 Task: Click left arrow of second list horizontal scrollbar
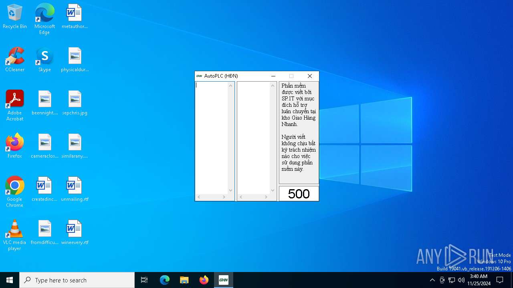(x=241, y=197)
